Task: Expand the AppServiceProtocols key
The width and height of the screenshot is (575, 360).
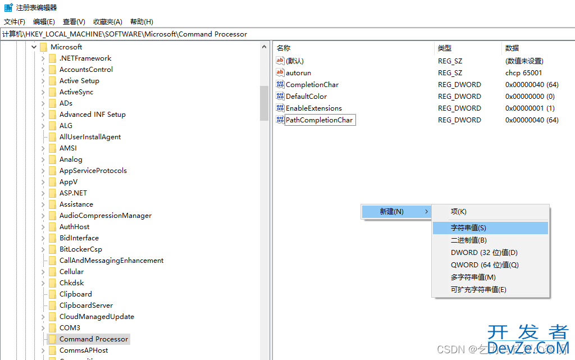Action: 43,171
